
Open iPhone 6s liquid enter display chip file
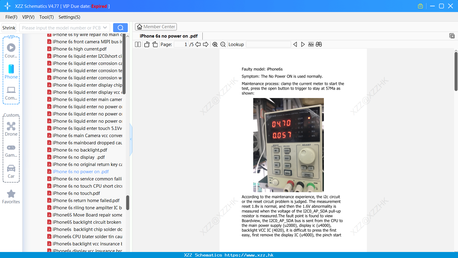(85, 85)
